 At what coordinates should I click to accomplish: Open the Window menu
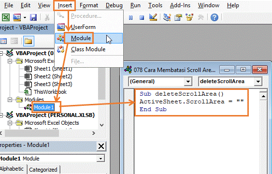pyautogui.click(x=209, y=5)
